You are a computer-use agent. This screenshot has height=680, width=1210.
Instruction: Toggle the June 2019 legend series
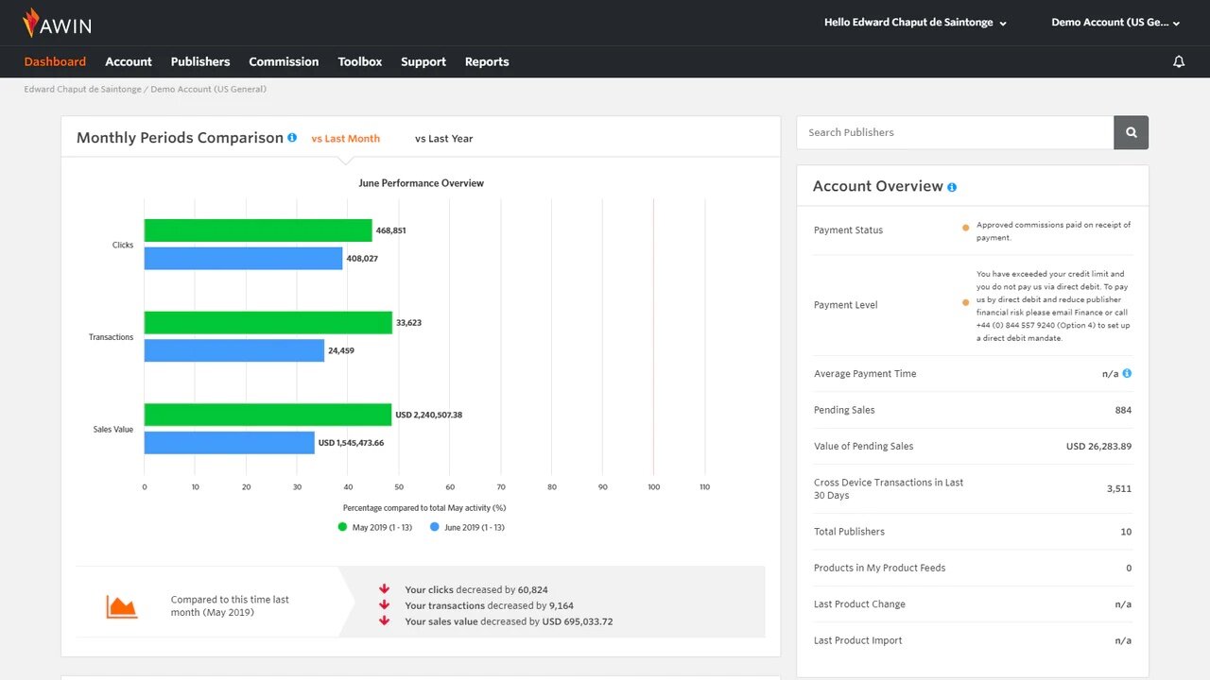coord(467,527)
